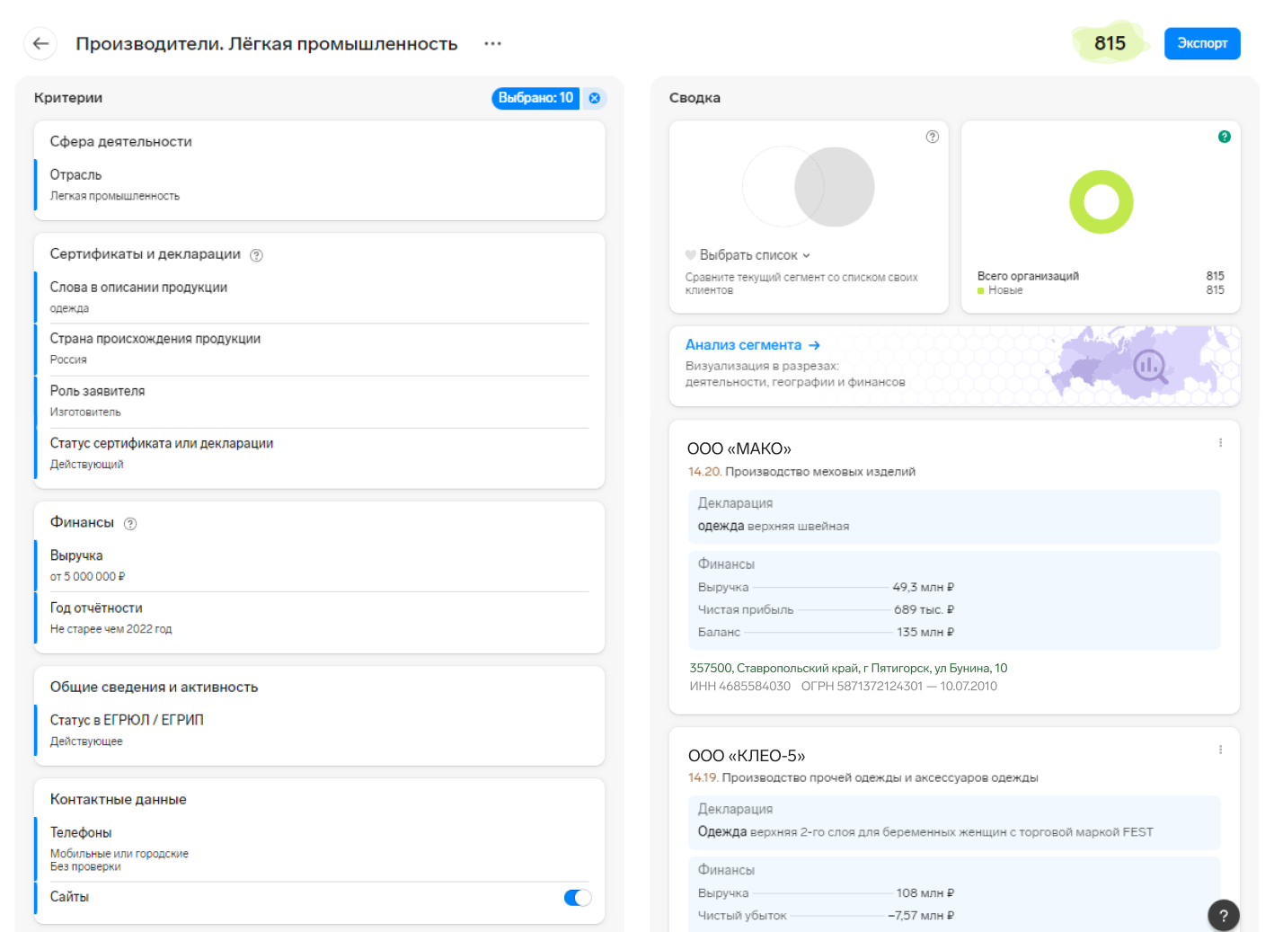The height and width of the screenshot is (932, 1274).
Task: Open the ООО «МАКО» company title
Action: click(x=739, y=448)
